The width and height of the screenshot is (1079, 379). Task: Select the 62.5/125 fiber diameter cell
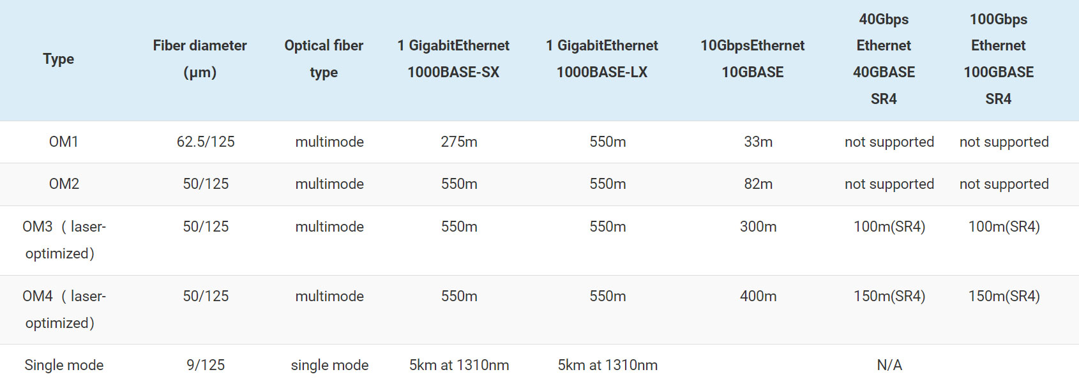click(x=206, y=142)
